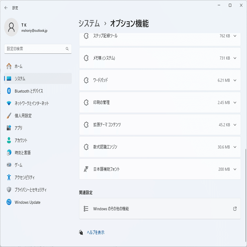Click the 45.2 KB size value
The image size is (247, 247).
pyautogui.click(x=224, y=125)
